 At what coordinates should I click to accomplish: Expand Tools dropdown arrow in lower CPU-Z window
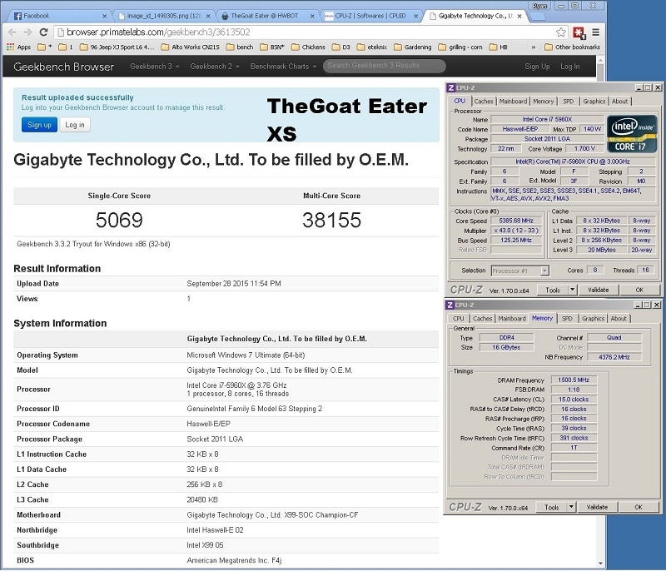[571, 507]
